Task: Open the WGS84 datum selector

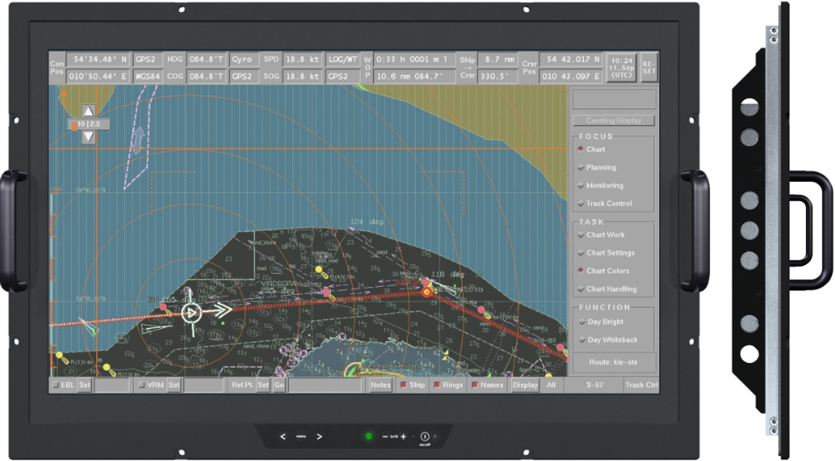Action: pos(148,76)
